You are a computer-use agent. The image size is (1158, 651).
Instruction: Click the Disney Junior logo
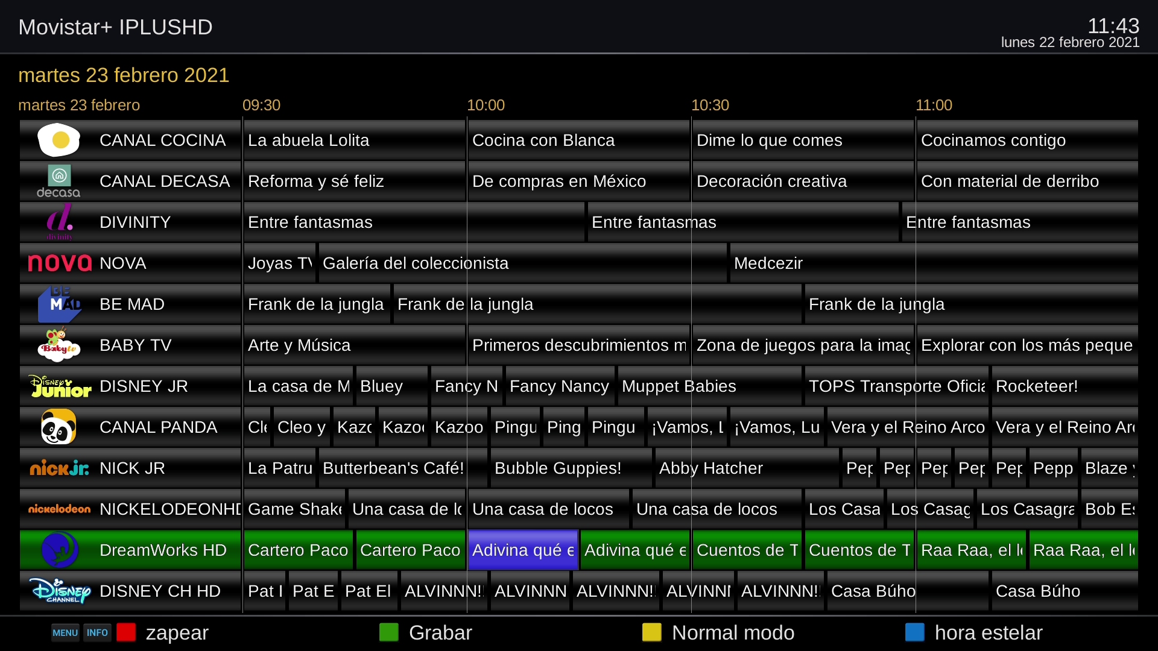(60, 386)
